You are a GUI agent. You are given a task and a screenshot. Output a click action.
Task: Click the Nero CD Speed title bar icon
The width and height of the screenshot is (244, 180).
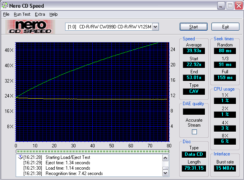coord(5,5)
